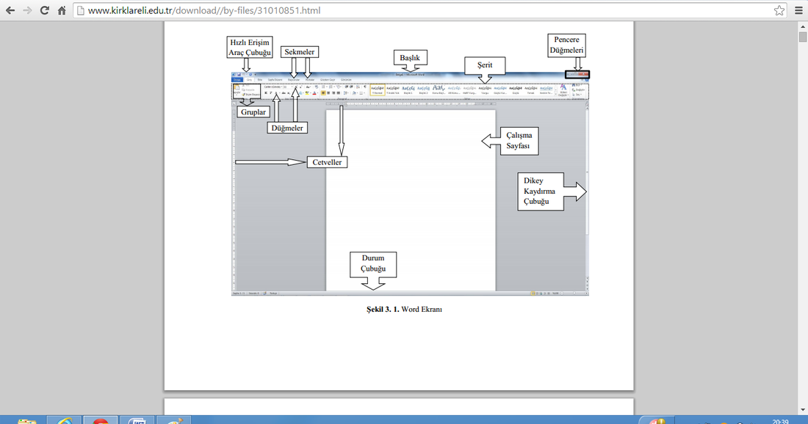Click the Yapıştır (Paste) icon
This screenshot has height=424, width=808.
[237, 88]
